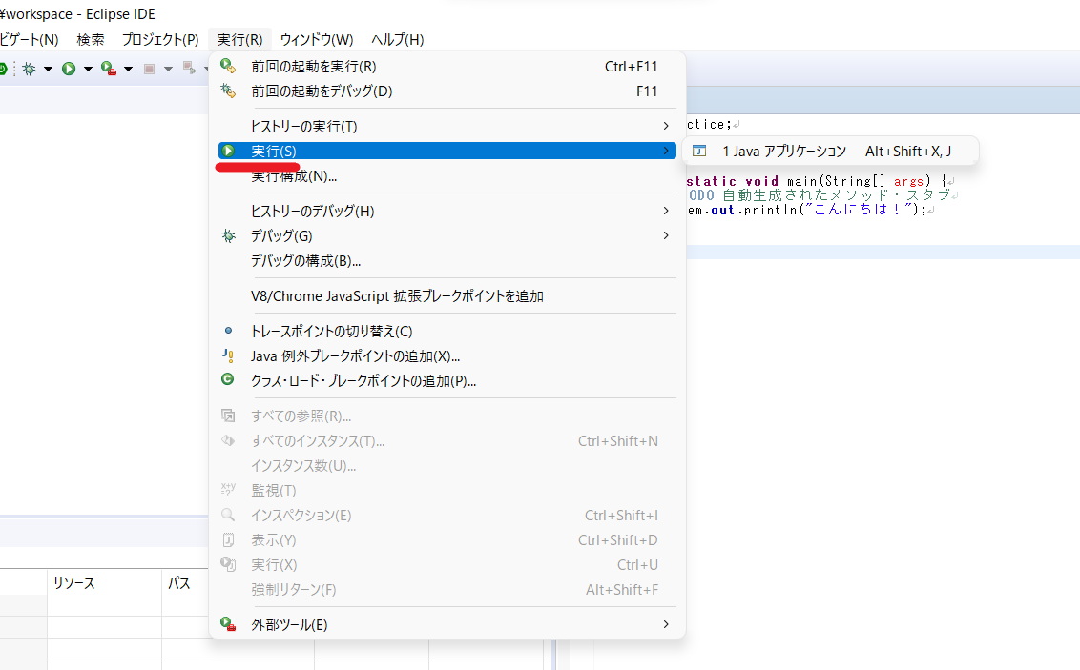Viewport: 1080px width, 670px height.
Task: Close the 実行(R) menu in menu bar
Action: 239,40
